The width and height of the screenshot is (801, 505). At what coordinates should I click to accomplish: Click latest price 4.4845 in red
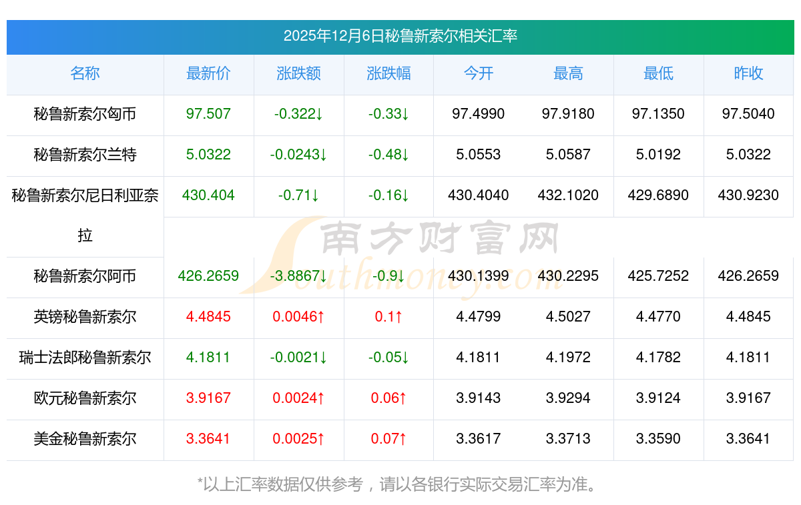point(208,317)
